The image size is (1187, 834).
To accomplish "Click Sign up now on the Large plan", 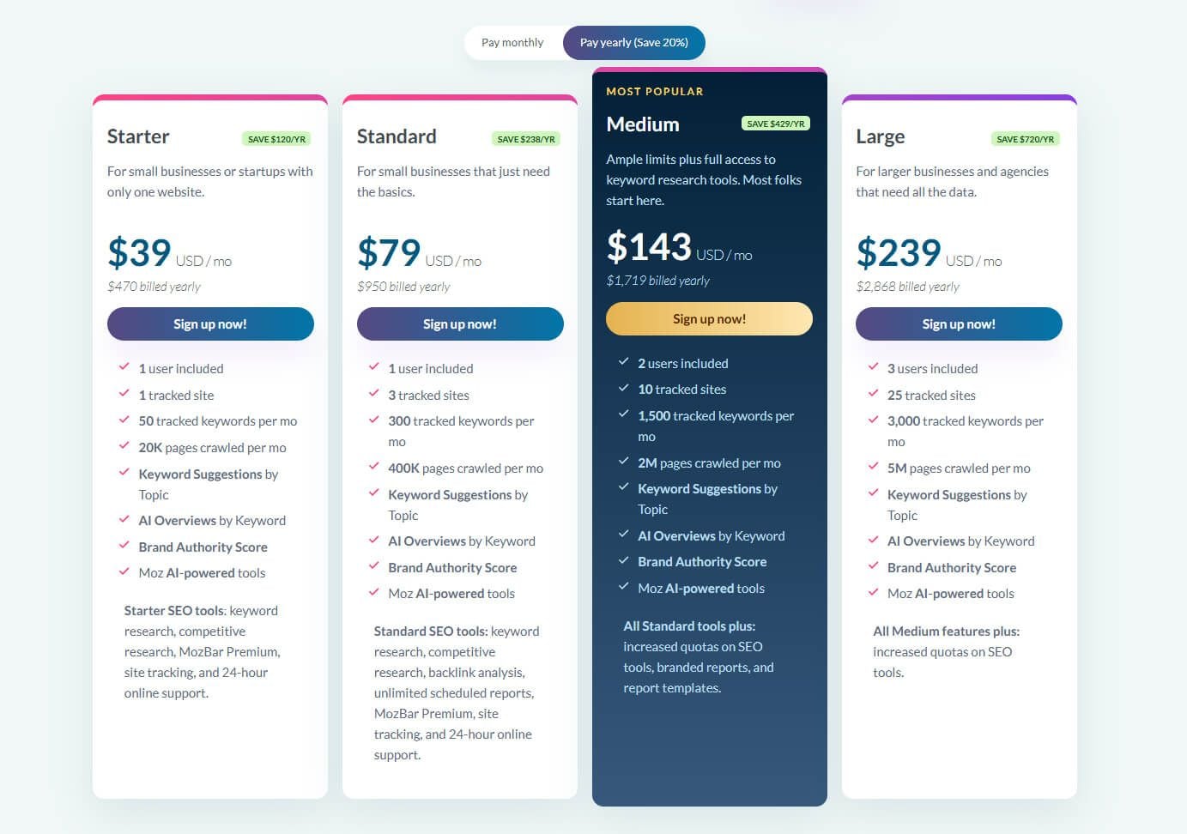I will 958,323.
